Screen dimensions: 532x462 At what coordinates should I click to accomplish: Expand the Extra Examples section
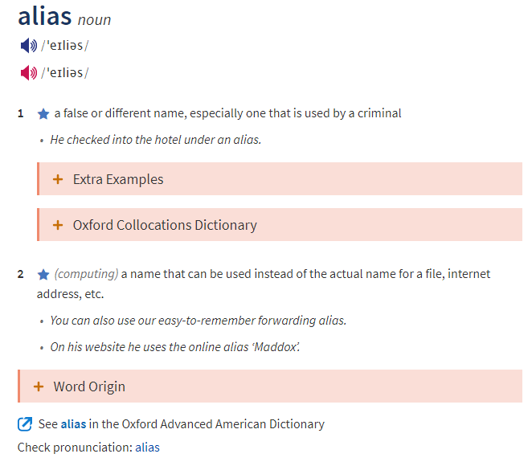pos(118,179)
